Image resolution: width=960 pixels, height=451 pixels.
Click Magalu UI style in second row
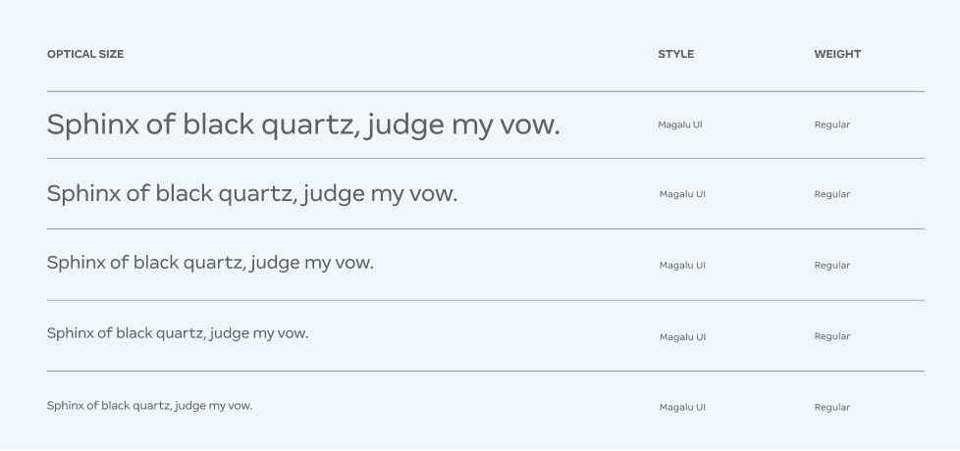(682, 194)
